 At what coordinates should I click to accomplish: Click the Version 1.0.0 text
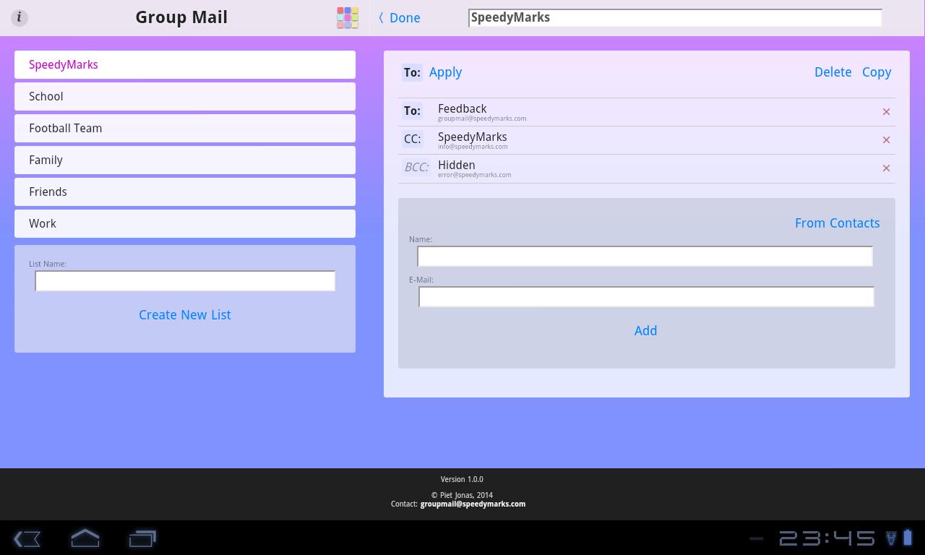[462, 479]
